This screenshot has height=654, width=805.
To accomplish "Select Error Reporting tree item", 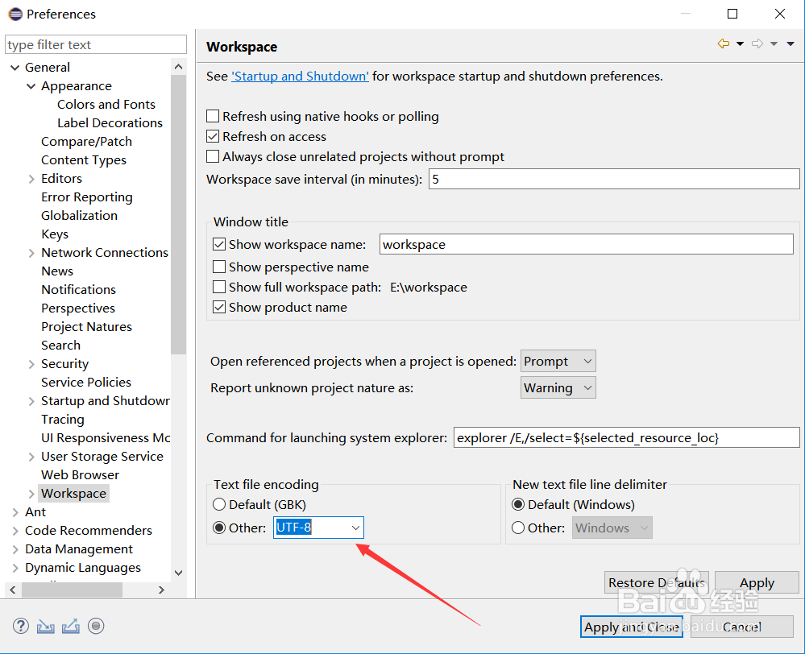I will click(x=87, y=197).
